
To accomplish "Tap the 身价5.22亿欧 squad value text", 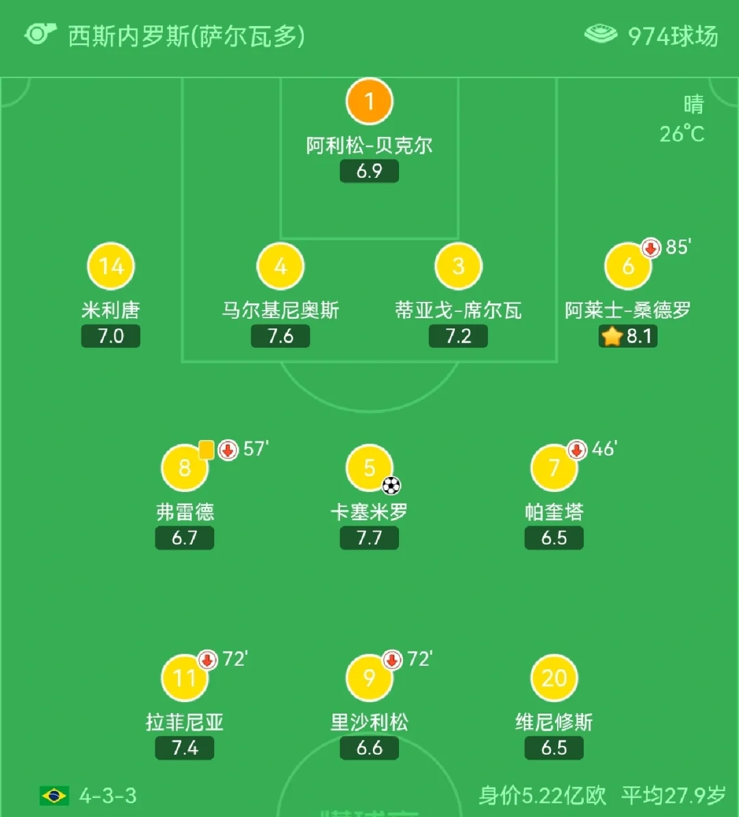I will [x=542, y=796].
